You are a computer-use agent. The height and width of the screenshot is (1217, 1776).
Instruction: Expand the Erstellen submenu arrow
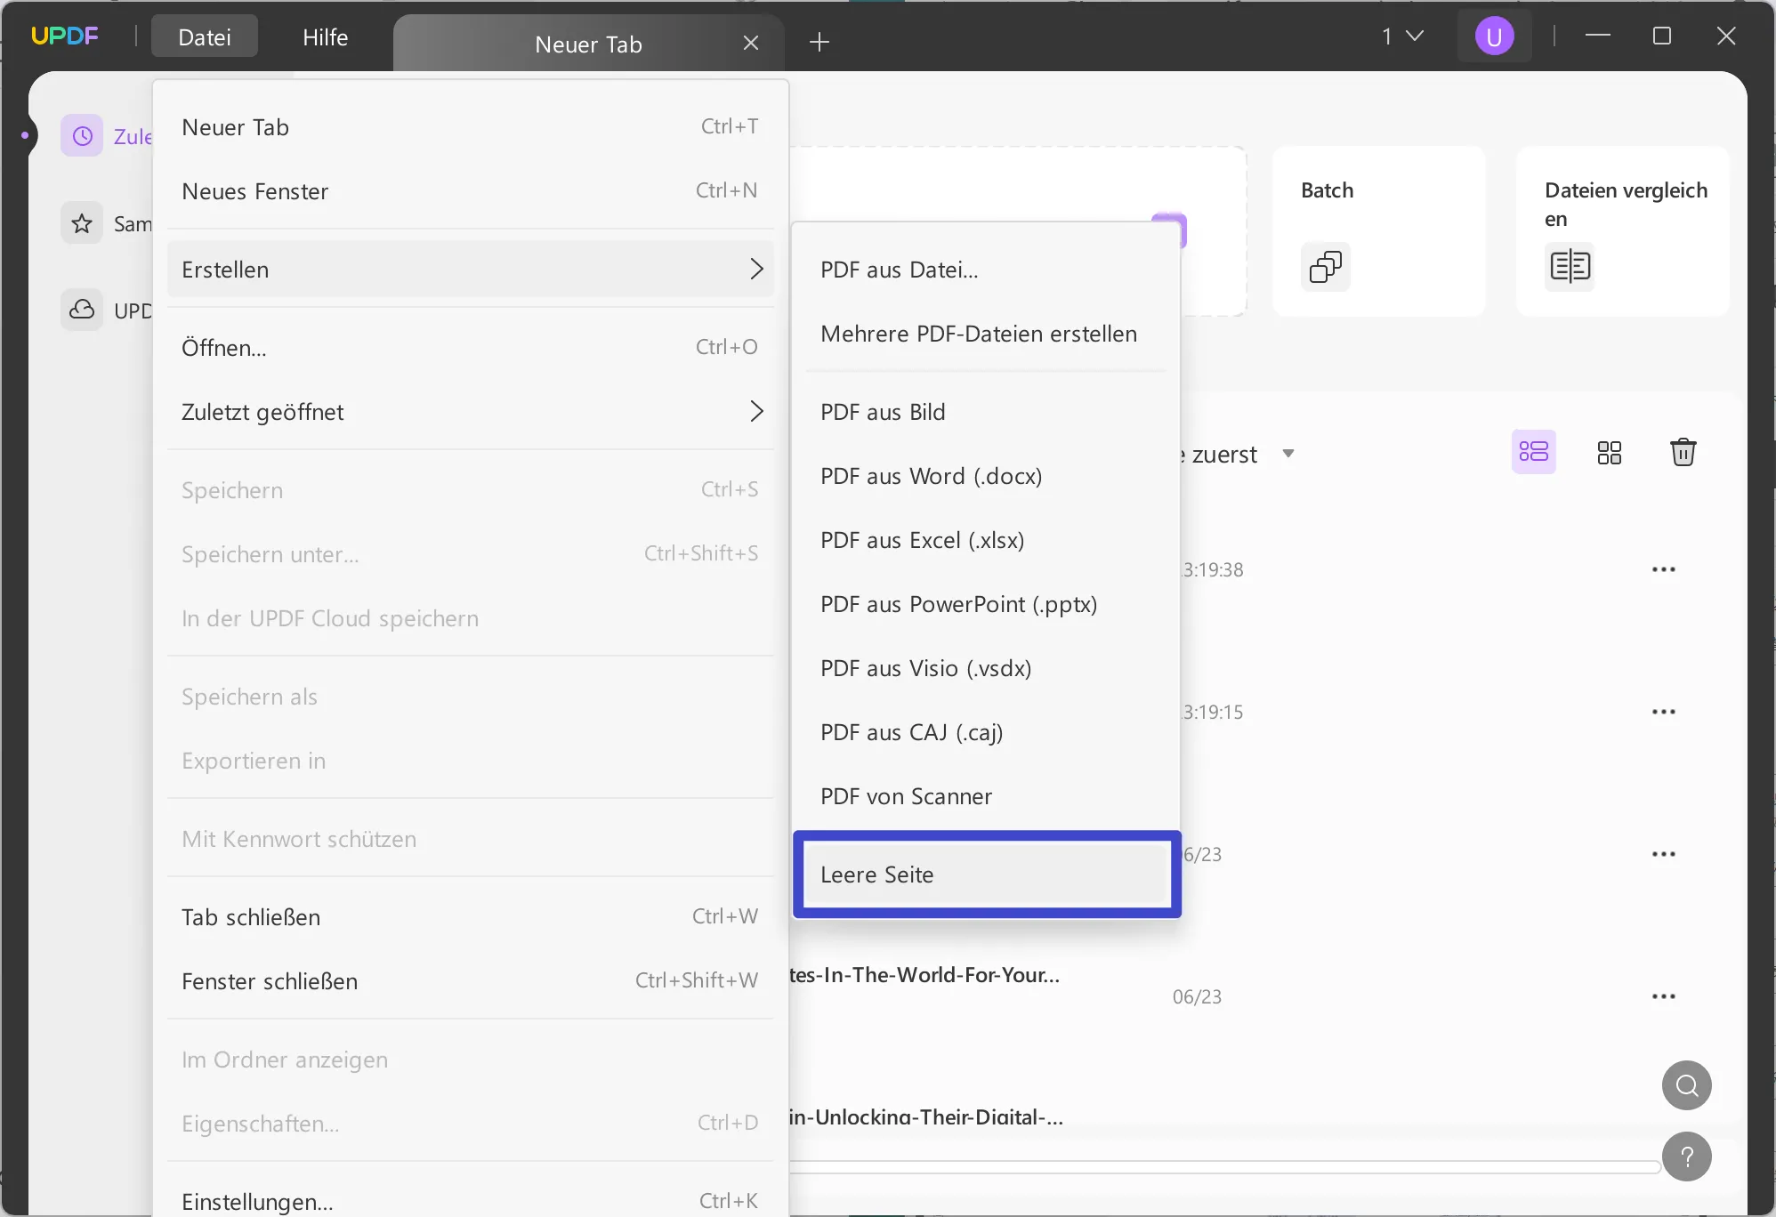(757, 269)
